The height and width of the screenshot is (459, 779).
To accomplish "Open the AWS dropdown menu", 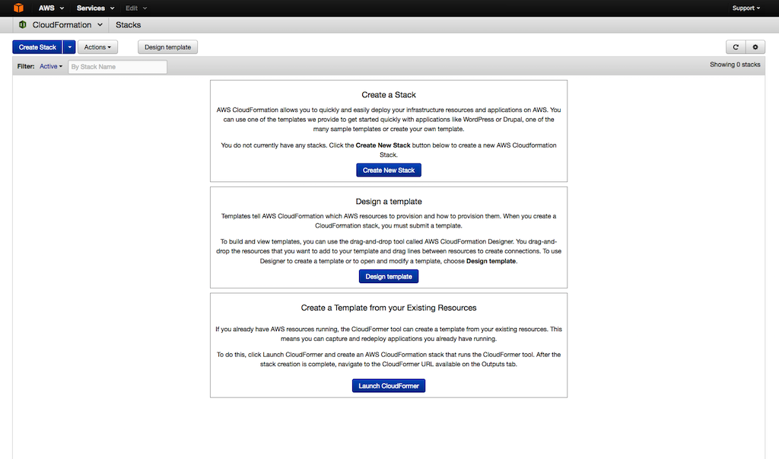I will click(x=51, y=8).
